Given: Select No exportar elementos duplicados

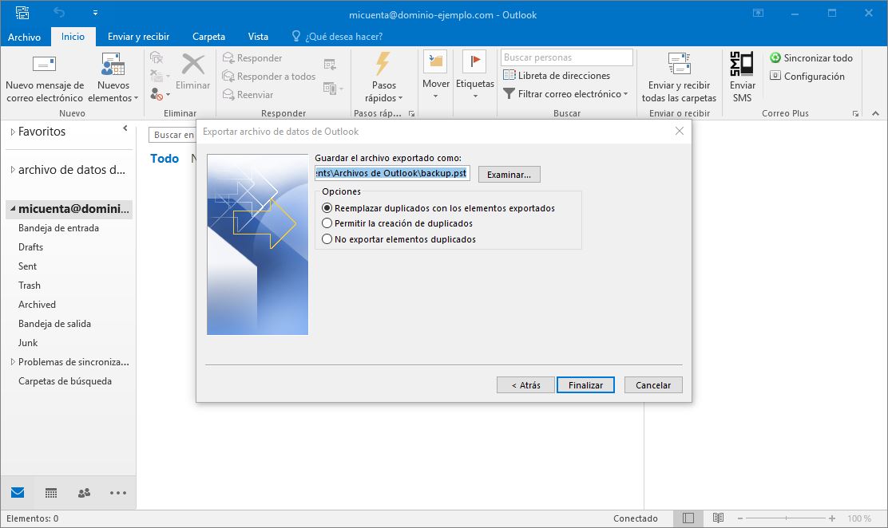Looking at the screenshot, I should coord(398,239).
